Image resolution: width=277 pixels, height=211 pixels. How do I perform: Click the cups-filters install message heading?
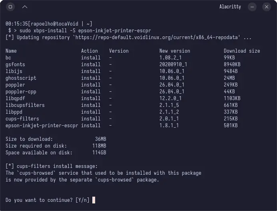[x=52, y=166]
